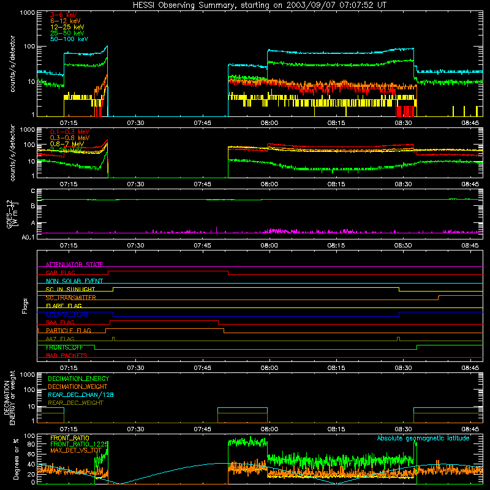490x490 pixels.
Task: Click the "0.1-0.3 MeV" legend label
Action: pos(70,132)
